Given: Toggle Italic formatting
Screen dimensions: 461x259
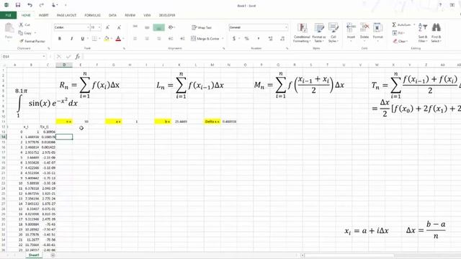Looking at the screenshot, I should click(71, 38).
